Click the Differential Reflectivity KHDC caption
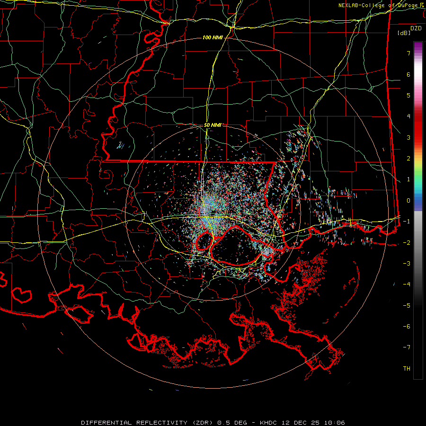426x426 pixels. [213, 423]
